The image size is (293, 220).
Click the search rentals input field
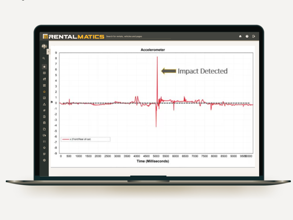134,36
